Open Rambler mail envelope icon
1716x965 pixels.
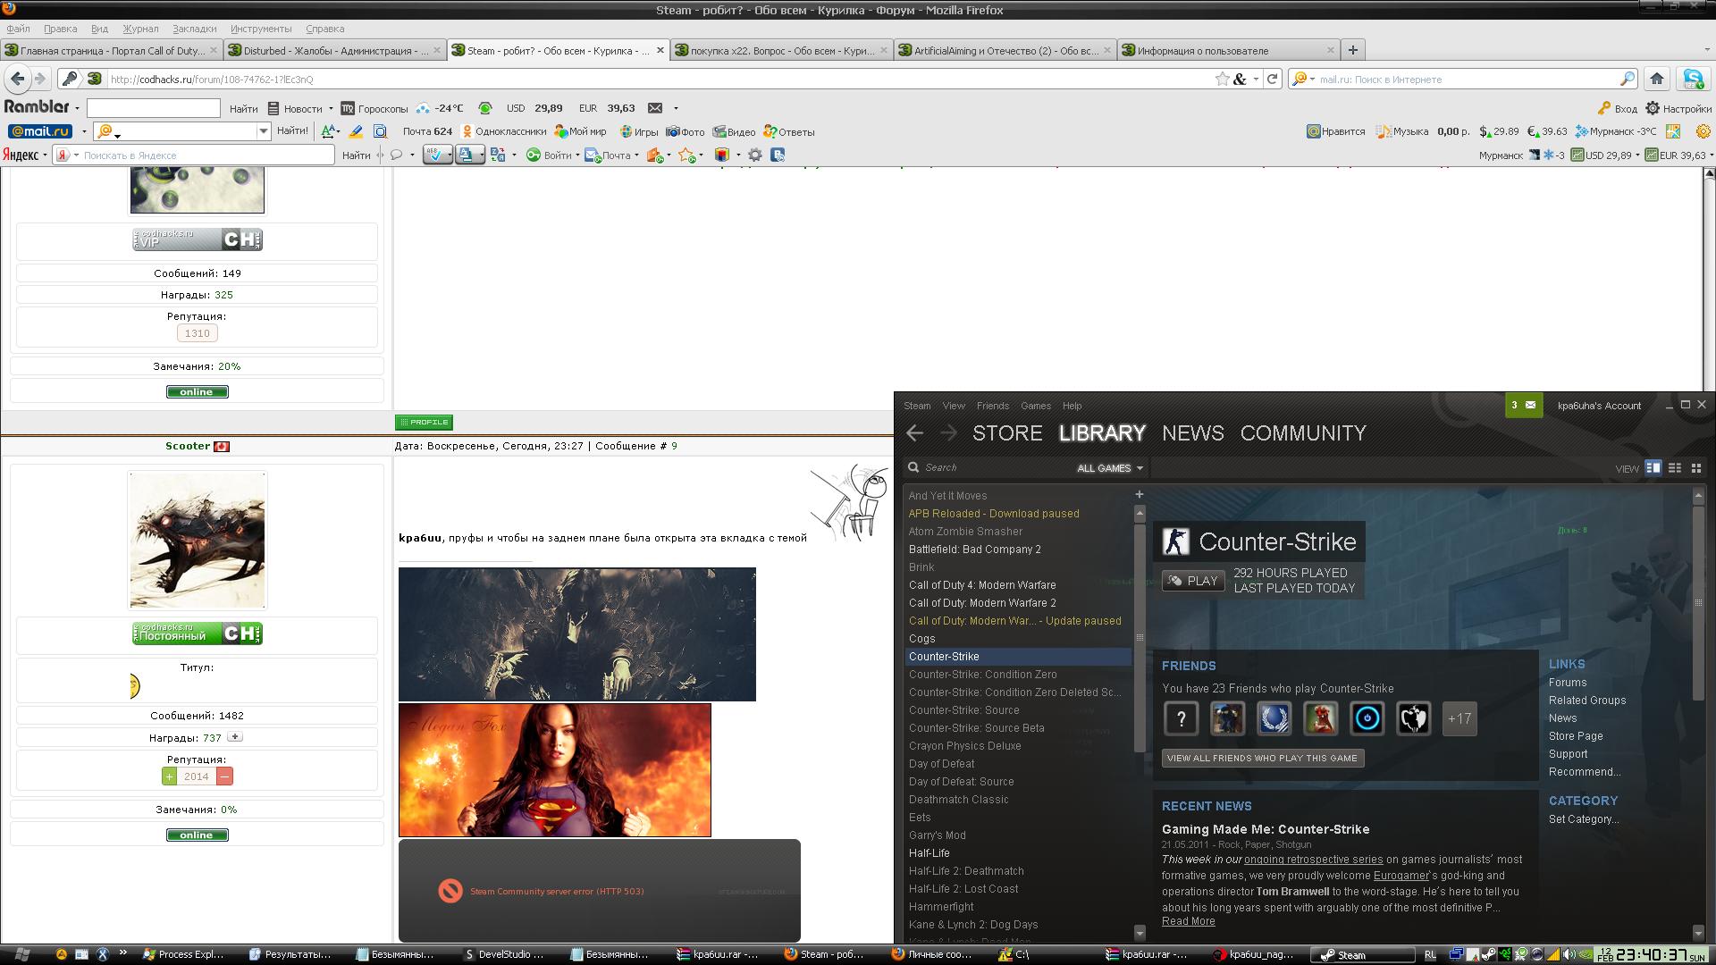coord(655,108)
